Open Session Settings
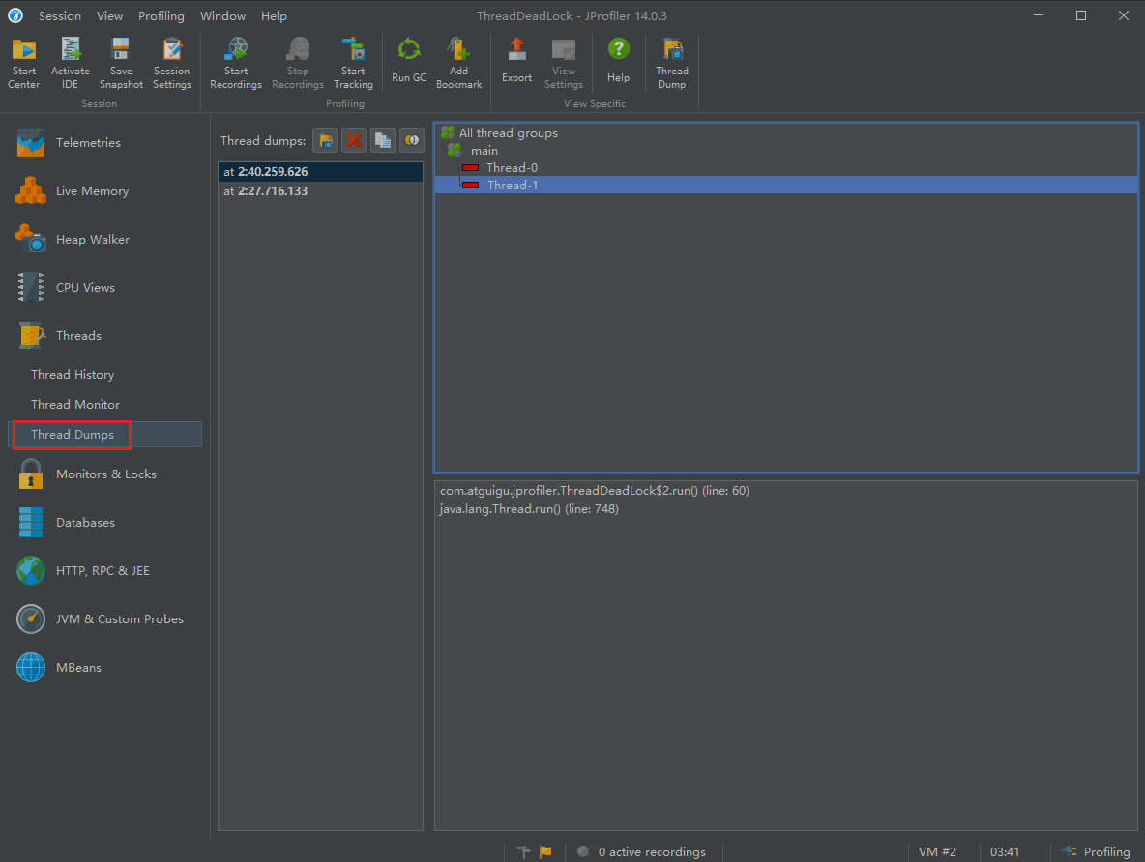The width and height of the screenshot is (1145, 862). [x=171, y=64]
